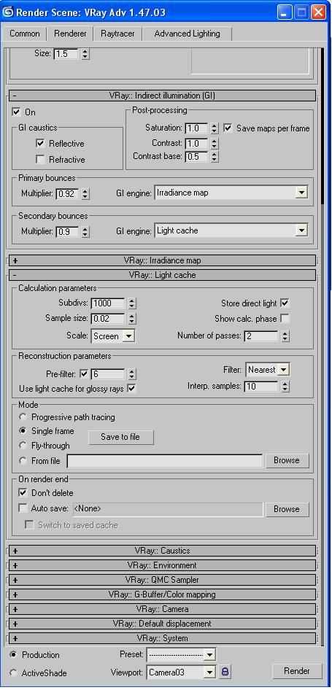
Task: Switch to the Renderer tab
Action: (70, 34)
